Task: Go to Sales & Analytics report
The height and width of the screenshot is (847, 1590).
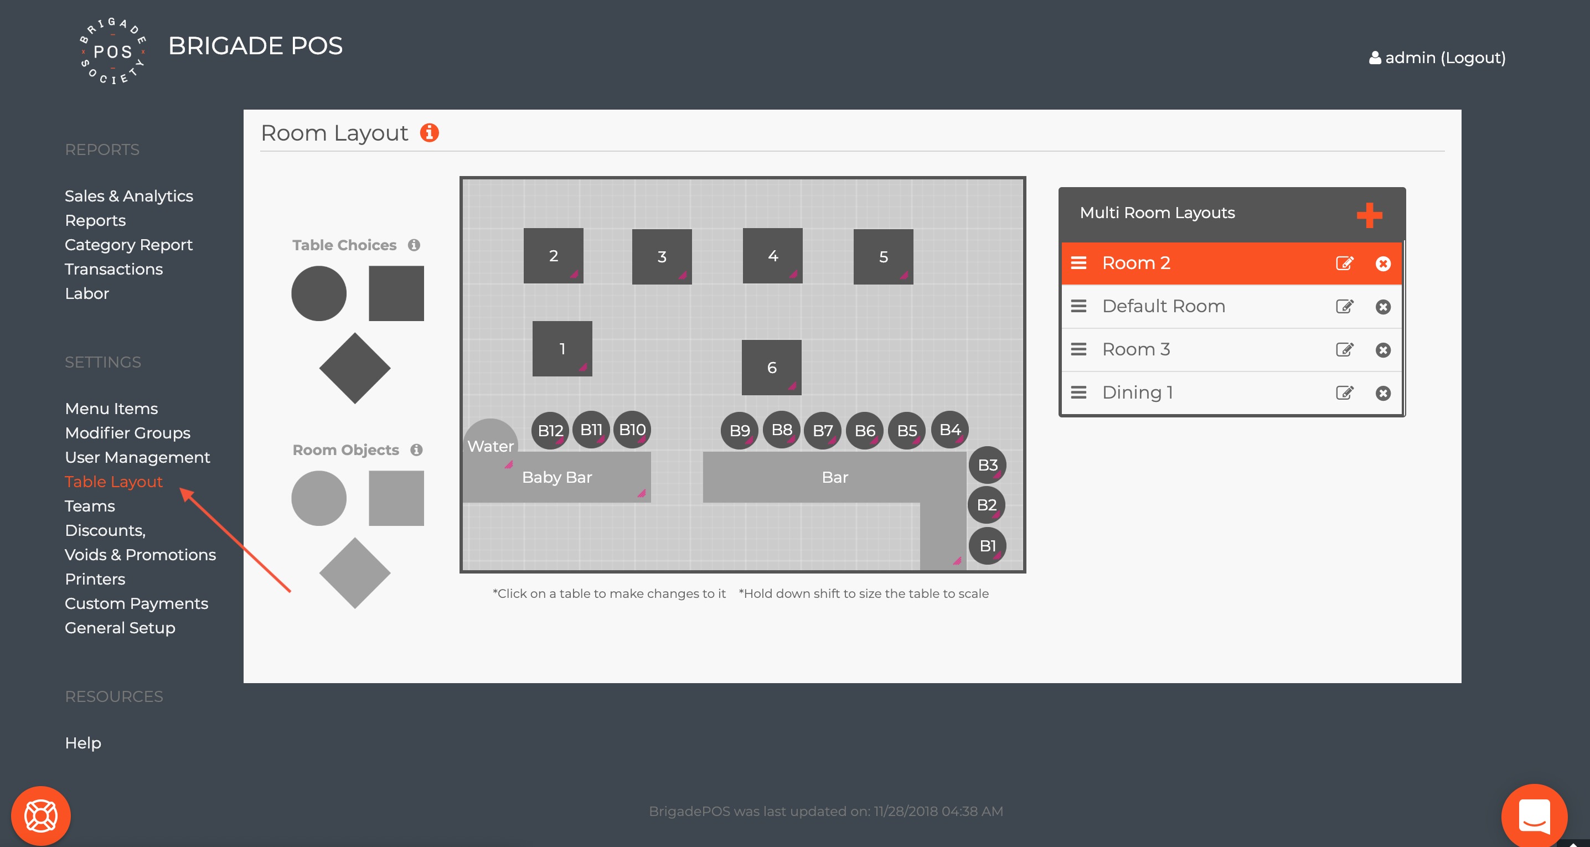Action: tap(128, 196)
